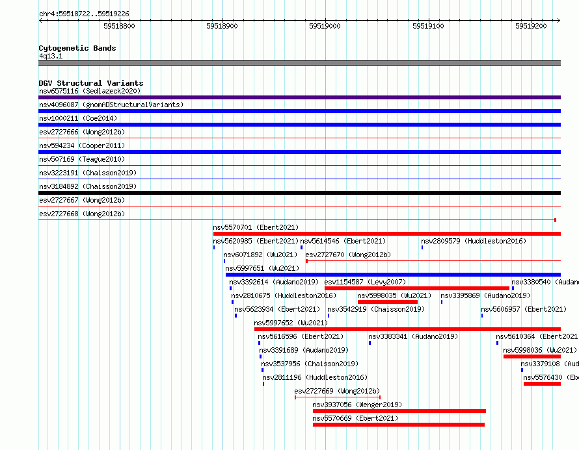
Task: Click nsv5623934 (Ebert2021) label
Action: pos(277,309)
